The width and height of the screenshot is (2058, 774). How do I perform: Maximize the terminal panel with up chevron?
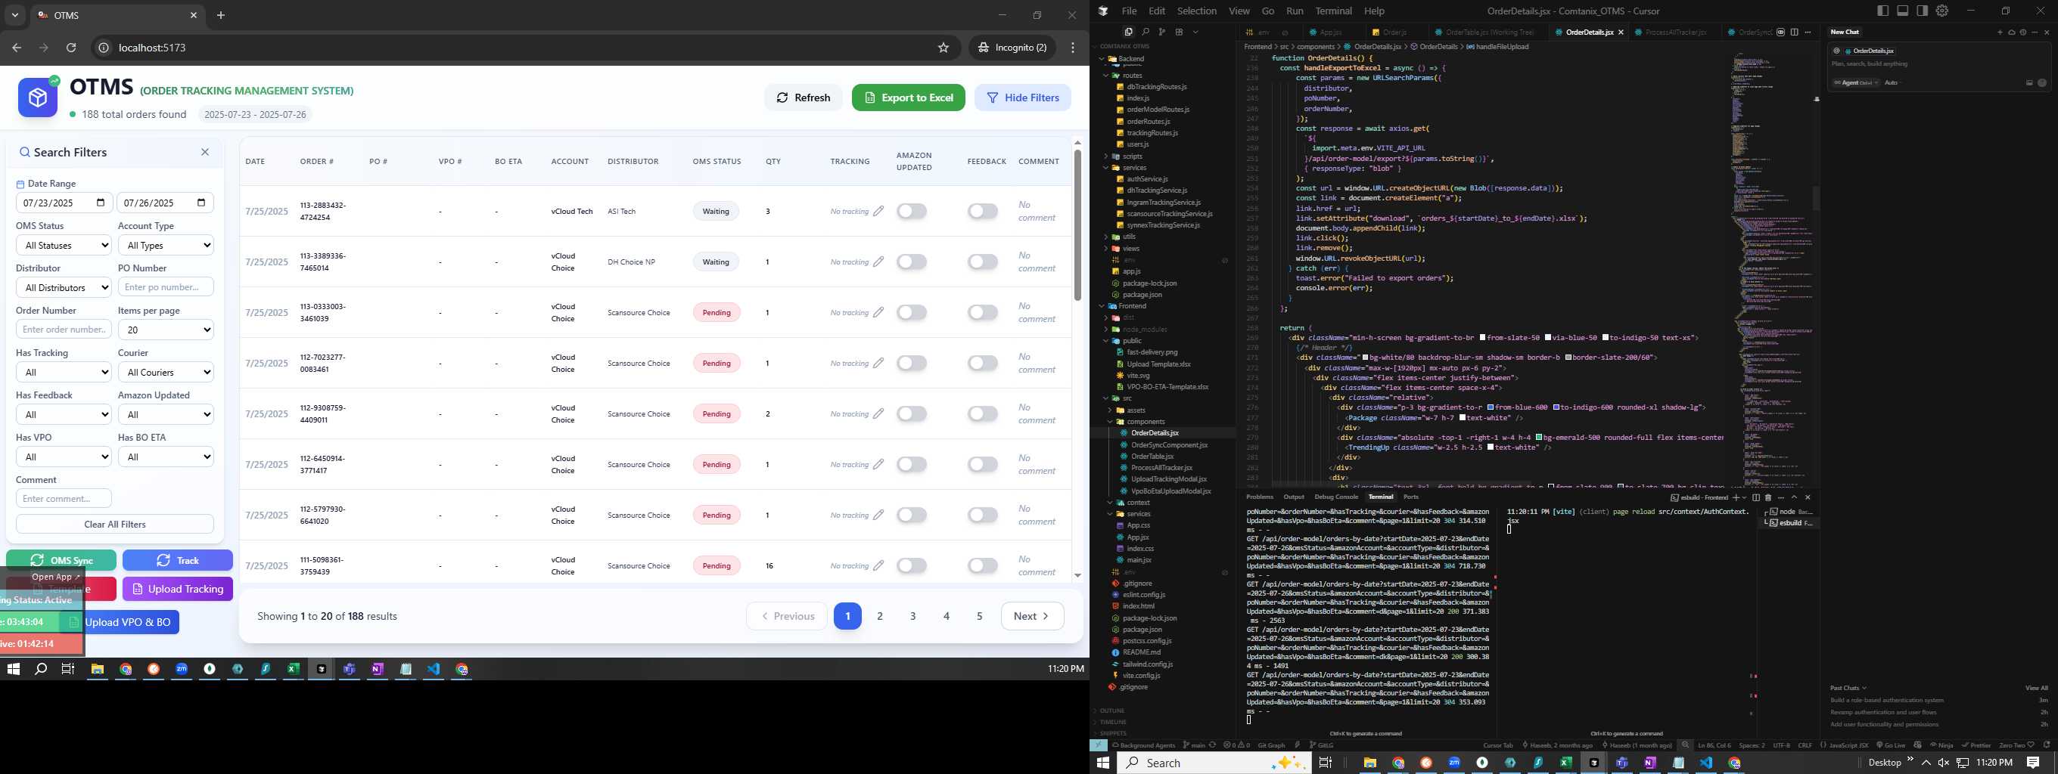[1795, 497]
